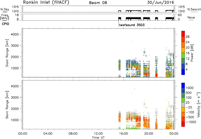Screen dimensions: 201x139
Task: Click the 'twofsound 3503' CPID text
Action: click(x=132, y=25)
